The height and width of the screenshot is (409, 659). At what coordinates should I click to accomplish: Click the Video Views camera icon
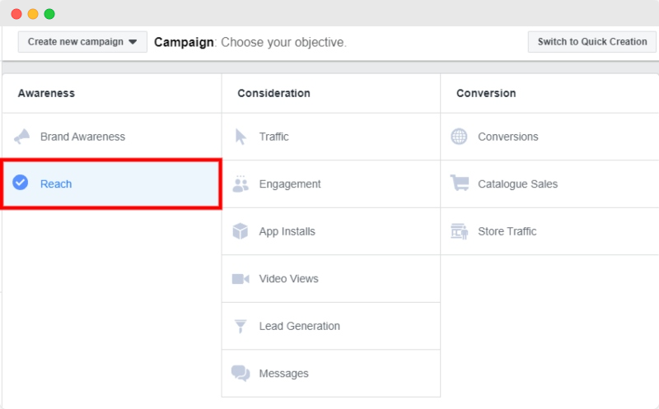click(241, 279)
